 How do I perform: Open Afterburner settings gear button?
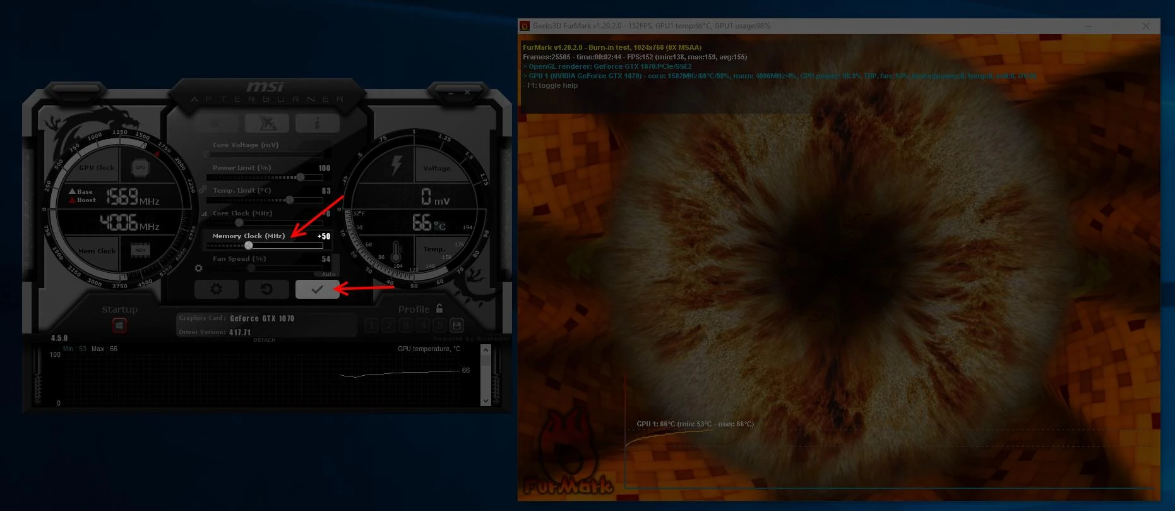[217, 289]
